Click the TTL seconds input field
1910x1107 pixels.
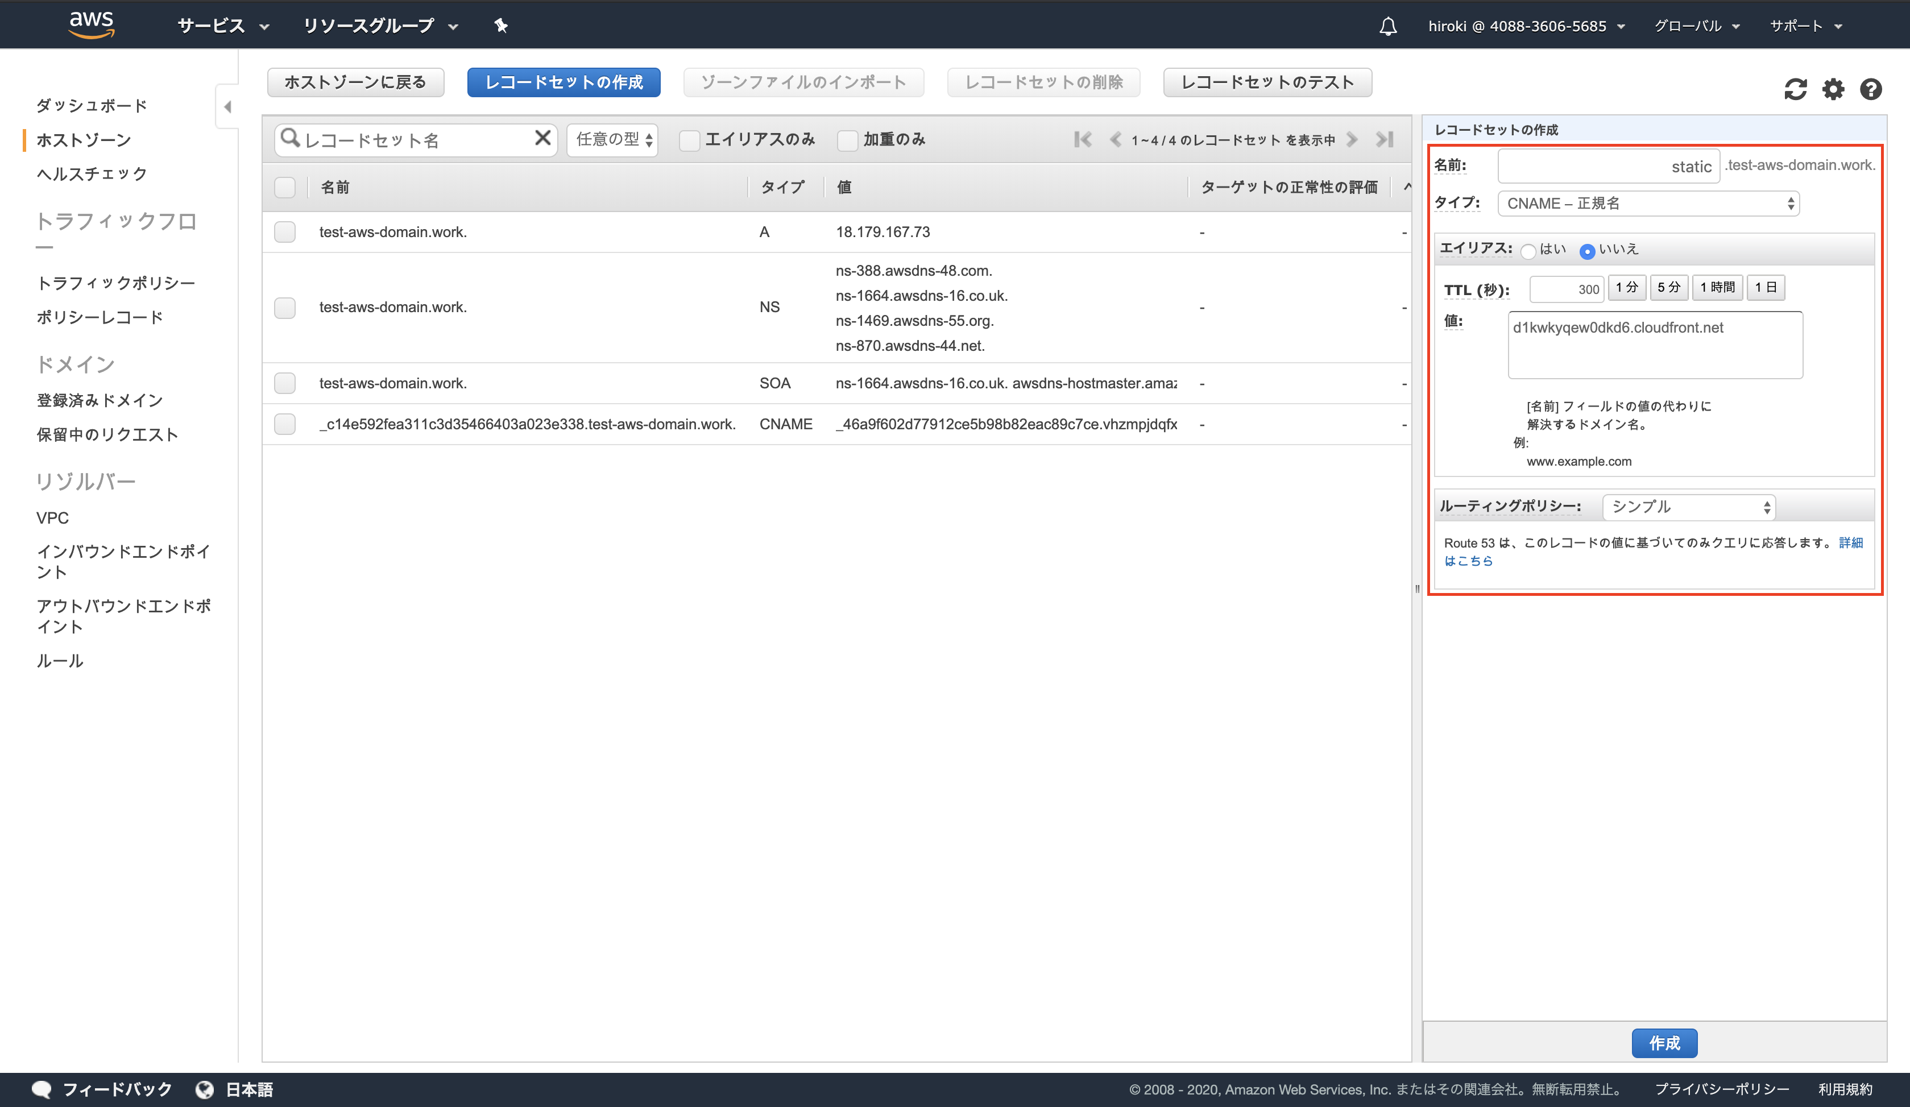pos(1566,289)
